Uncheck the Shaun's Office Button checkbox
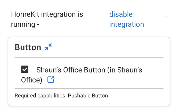178x109 pixels. point(25,69)
